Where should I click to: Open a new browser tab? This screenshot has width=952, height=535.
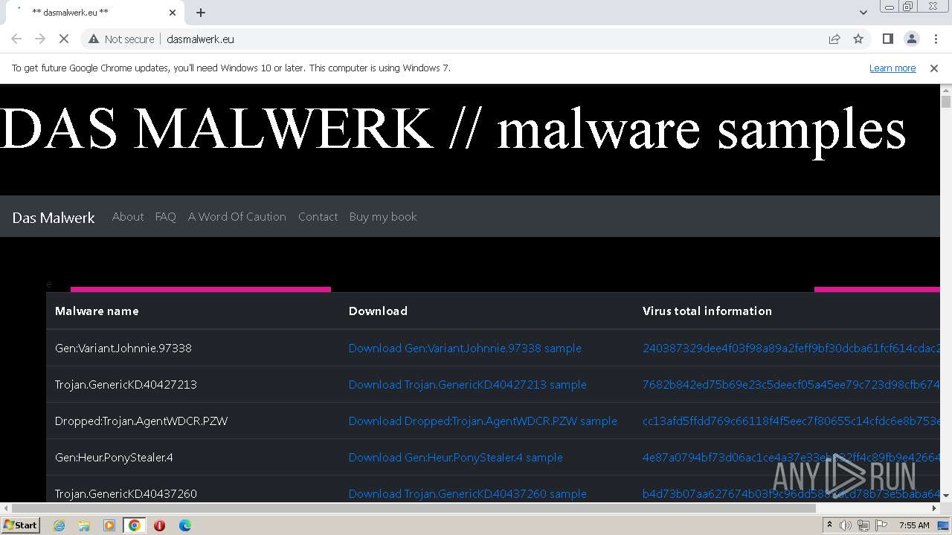pos(201,13)
